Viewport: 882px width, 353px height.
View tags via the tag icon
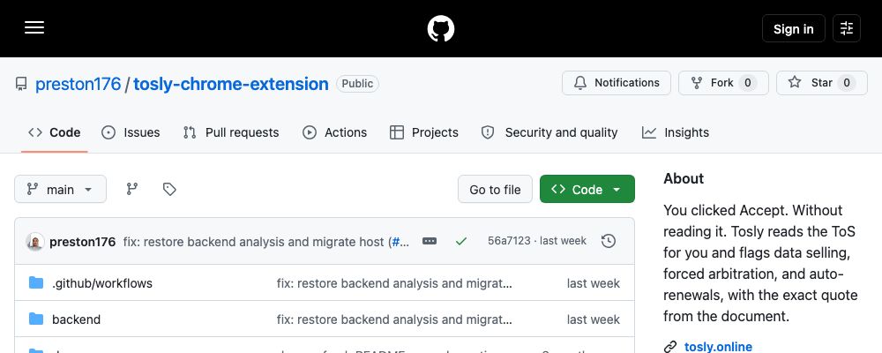[x=169, y=189]
